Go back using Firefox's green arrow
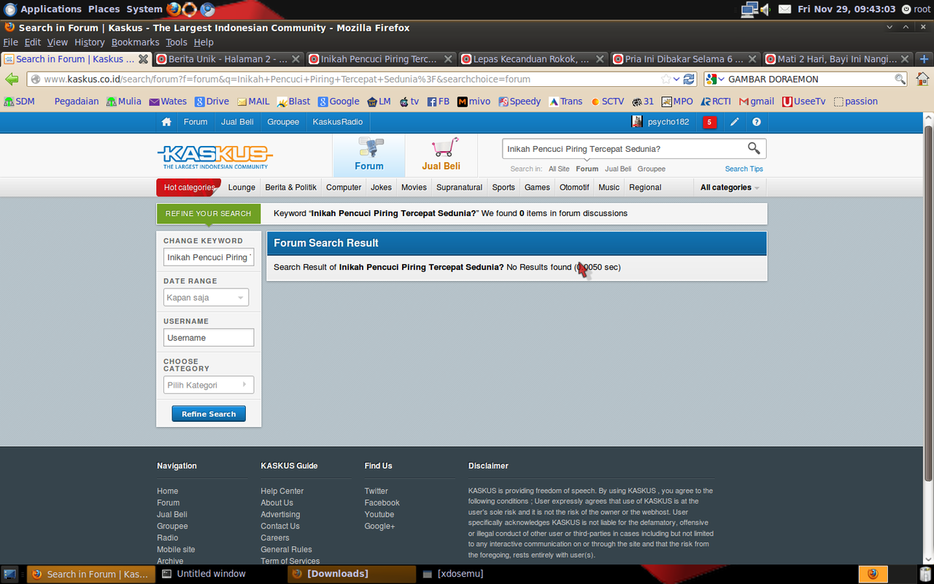 (12, 79)
